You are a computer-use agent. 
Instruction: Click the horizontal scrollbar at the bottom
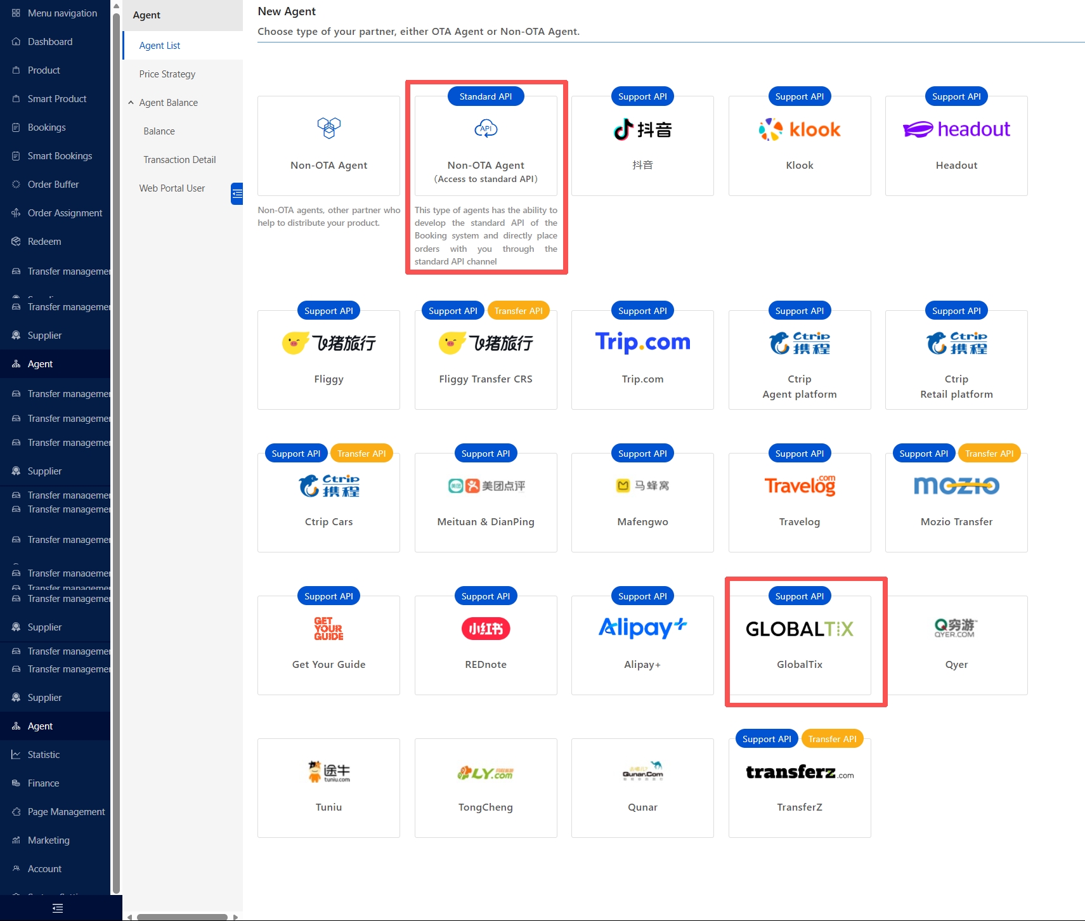(x=182, y=917)
